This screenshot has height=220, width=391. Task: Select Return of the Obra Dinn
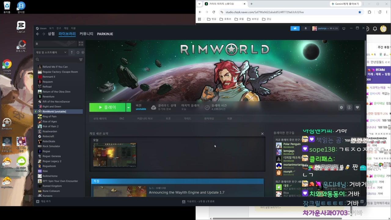click(56, 92)
